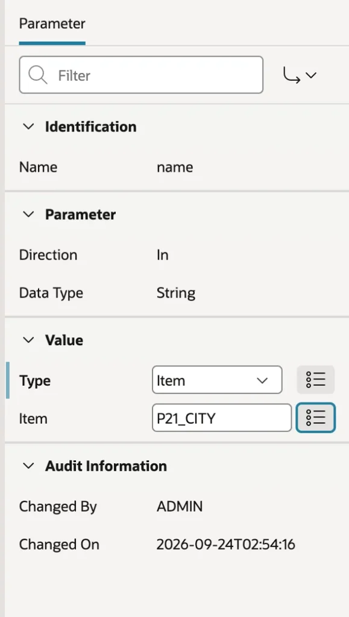Open the Type dropdown showing Item

[217, 380]
